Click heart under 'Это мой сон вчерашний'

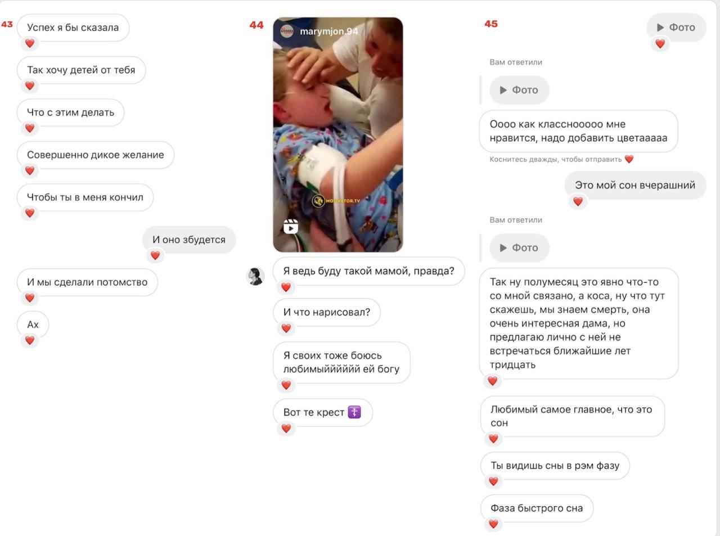pyautogui.click(x=578, y=201)
